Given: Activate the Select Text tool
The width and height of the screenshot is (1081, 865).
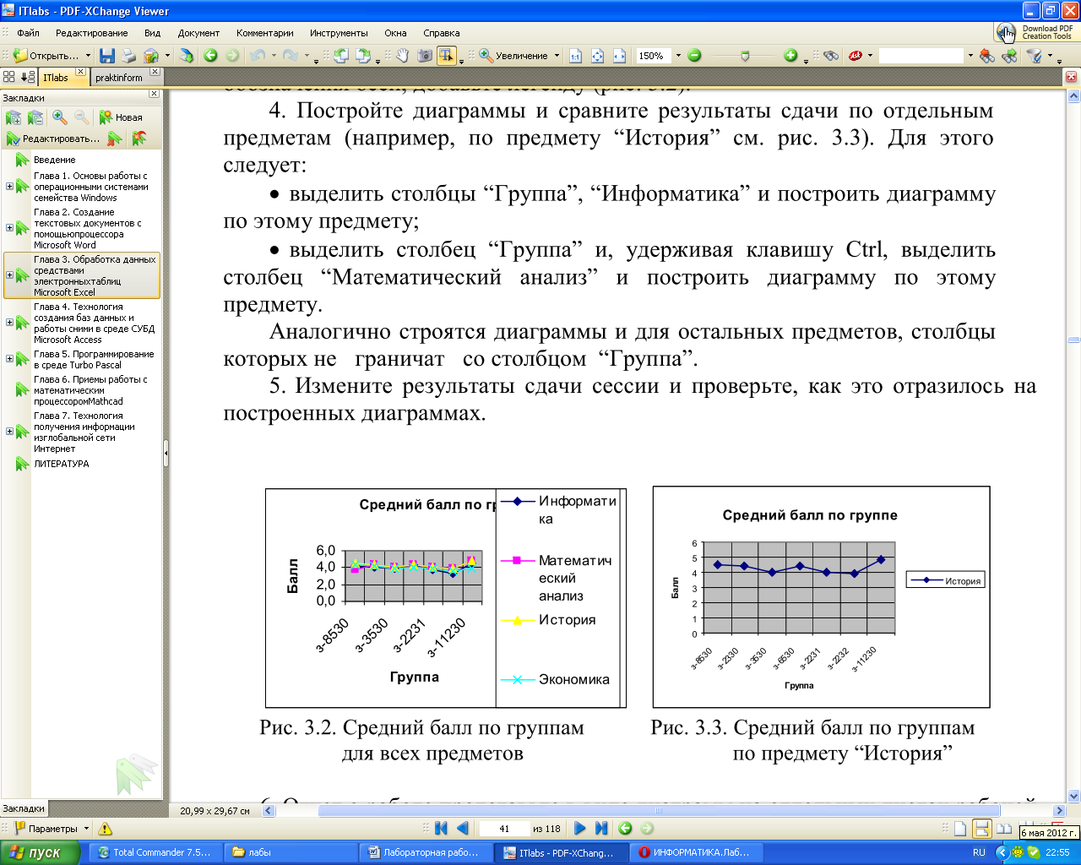Looking at the screenshot, I should tap(446, 56).
